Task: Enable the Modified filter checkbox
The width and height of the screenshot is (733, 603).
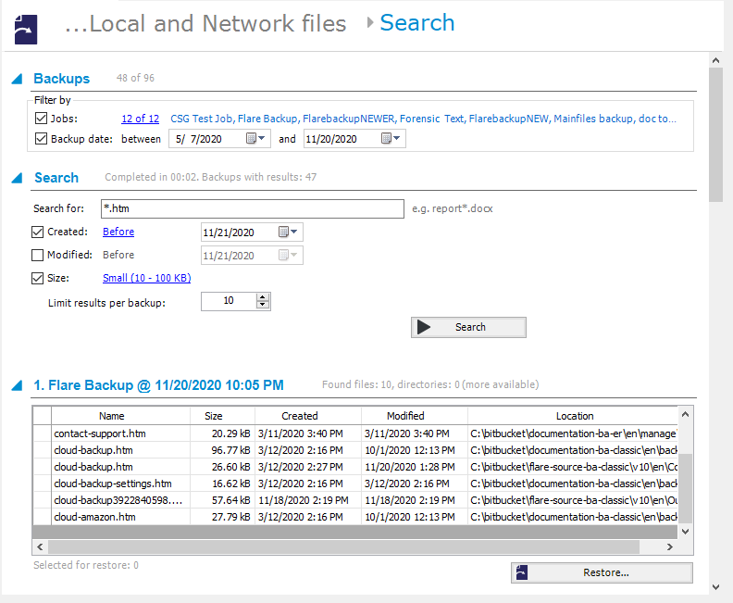Action: tap(38, 255)
